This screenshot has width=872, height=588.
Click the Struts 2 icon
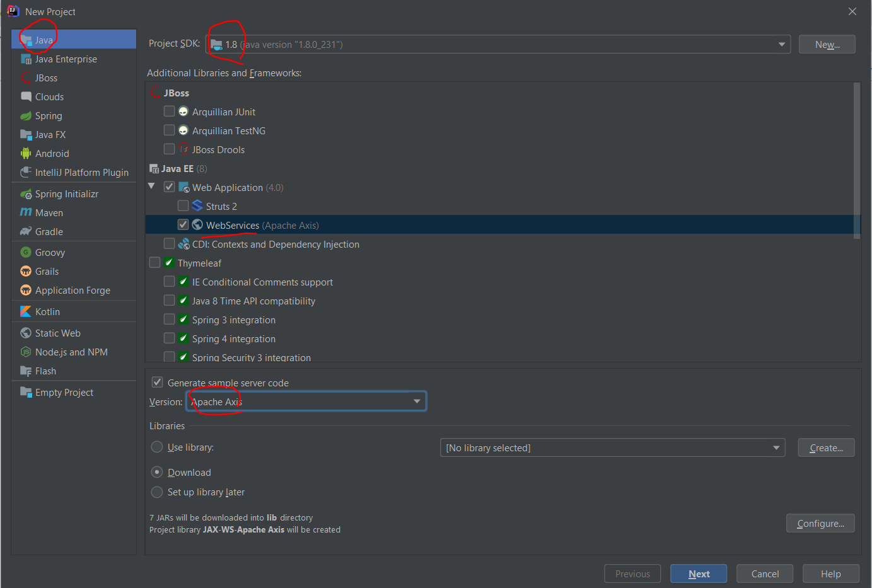[x=197, y=206]
